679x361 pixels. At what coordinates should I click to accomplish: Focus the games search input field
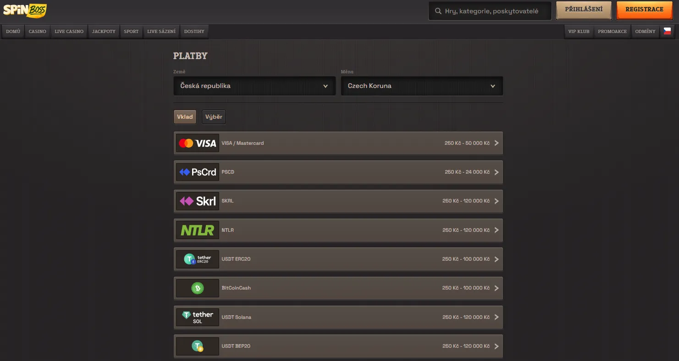[490, 11]
